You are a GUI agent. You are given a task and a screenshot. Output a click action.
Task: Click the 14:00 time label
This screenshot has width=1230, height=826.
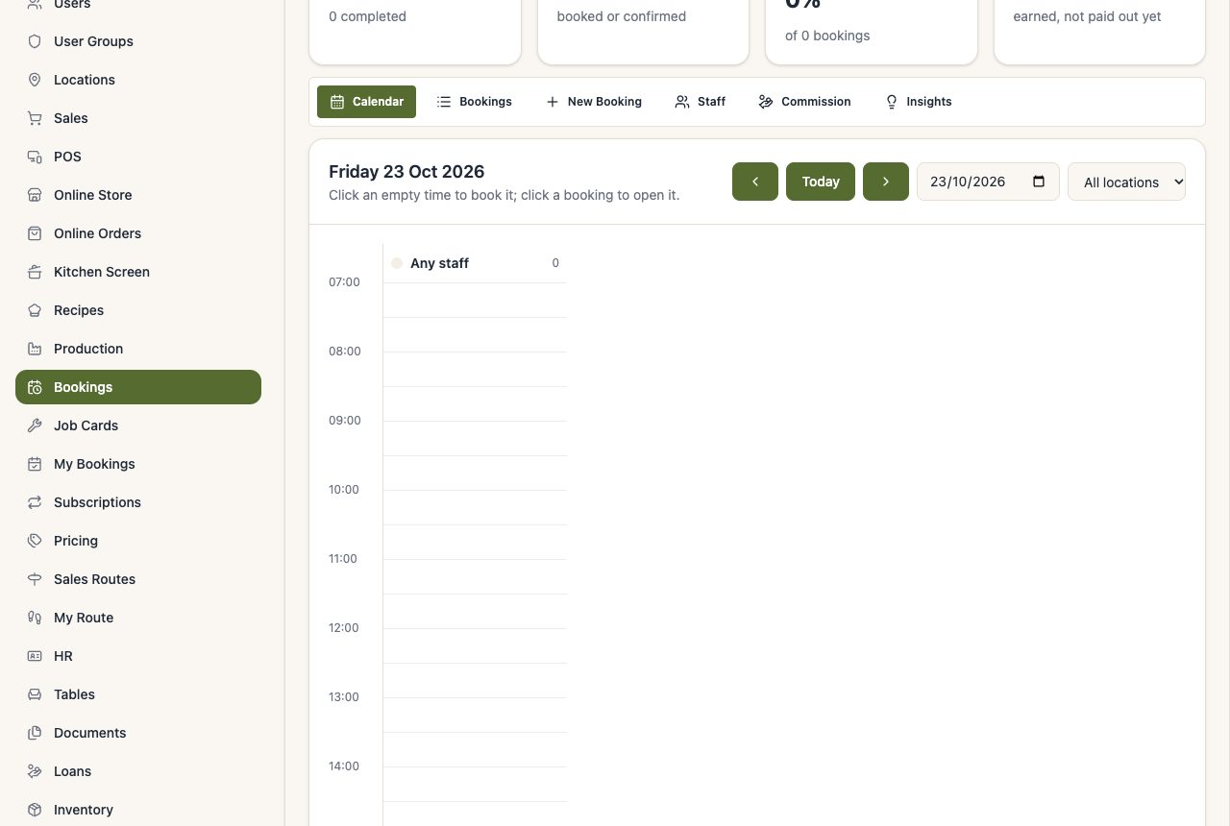tap(344, 766)
